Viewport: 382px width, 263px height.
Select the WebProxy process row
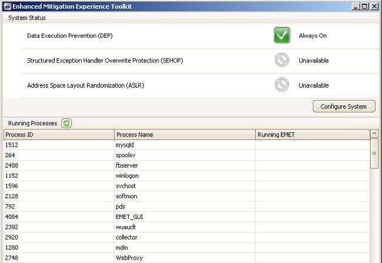tap(187, 258)
